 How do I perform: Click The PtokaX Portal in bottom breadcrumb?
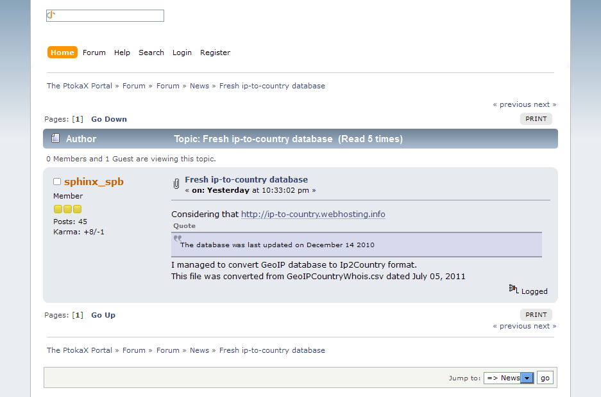pyautogui.click(x=80, y=350)
